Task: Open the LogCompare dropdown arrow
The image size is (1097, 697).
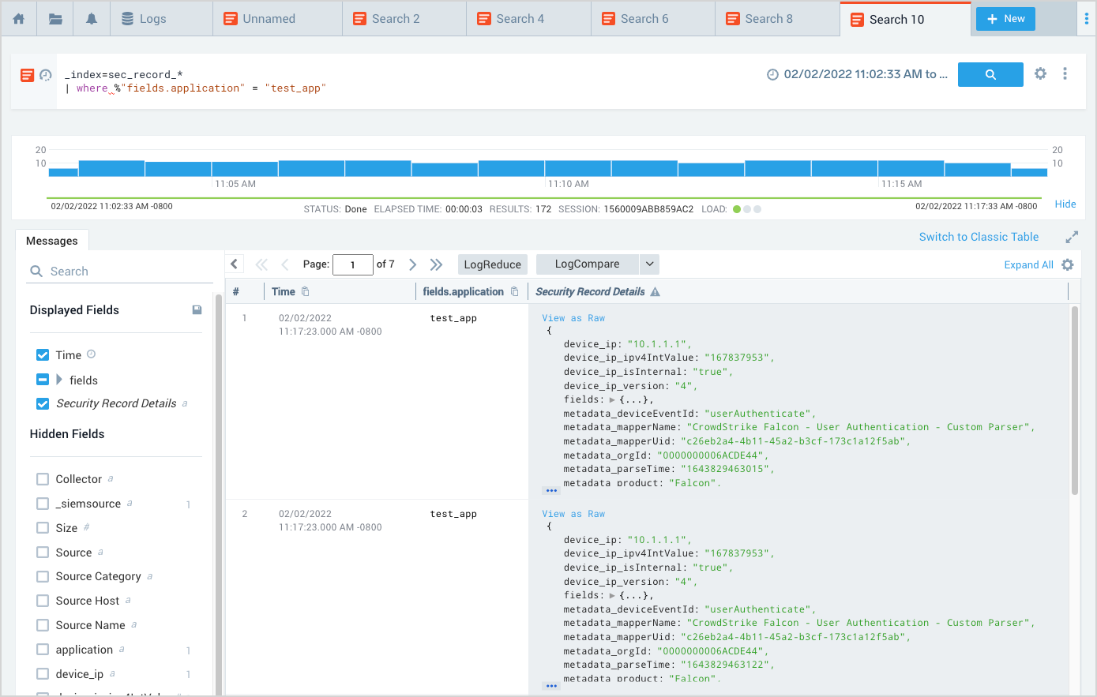Action: pos(649,264)
